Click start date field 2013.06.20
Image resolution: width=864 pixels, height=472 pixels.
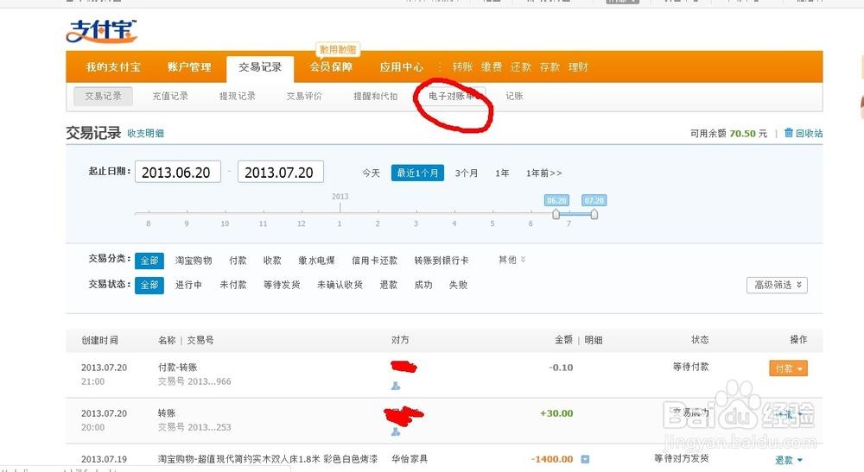coord(178,173)
